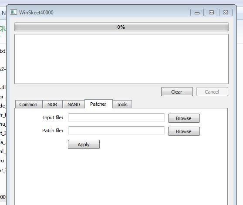The width and height of the screenshot is (243, 205).
Task: Apply the patch with the Apply button
Action: pyautogui.click(x=84, y=145)
